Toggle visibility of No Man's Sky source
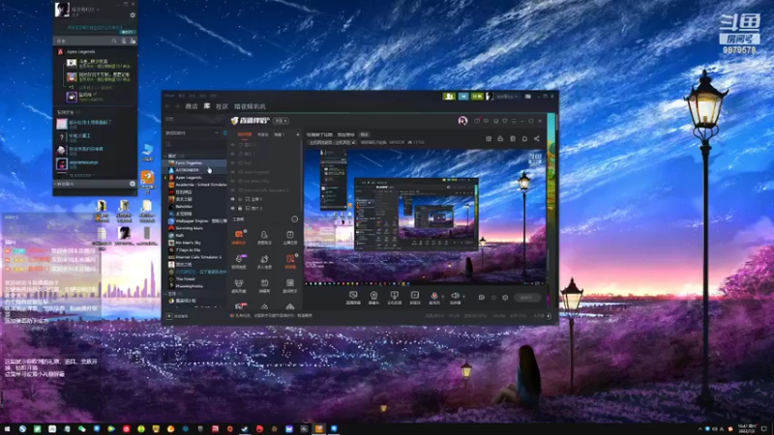The height and width of the screenshot is (435, 774). click(x=233, y=181)
